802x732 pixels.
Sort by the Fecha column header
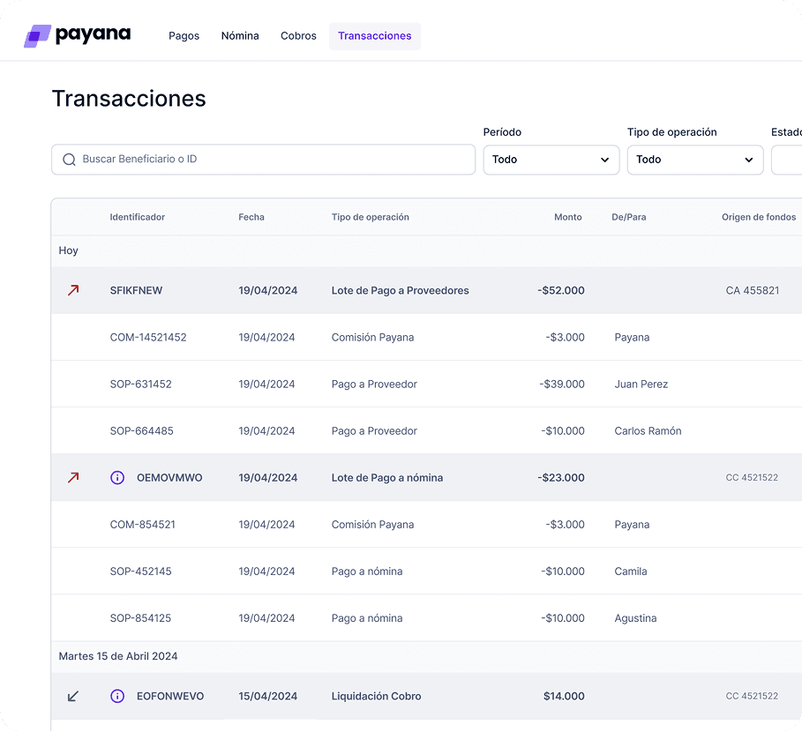click(251, 217)
